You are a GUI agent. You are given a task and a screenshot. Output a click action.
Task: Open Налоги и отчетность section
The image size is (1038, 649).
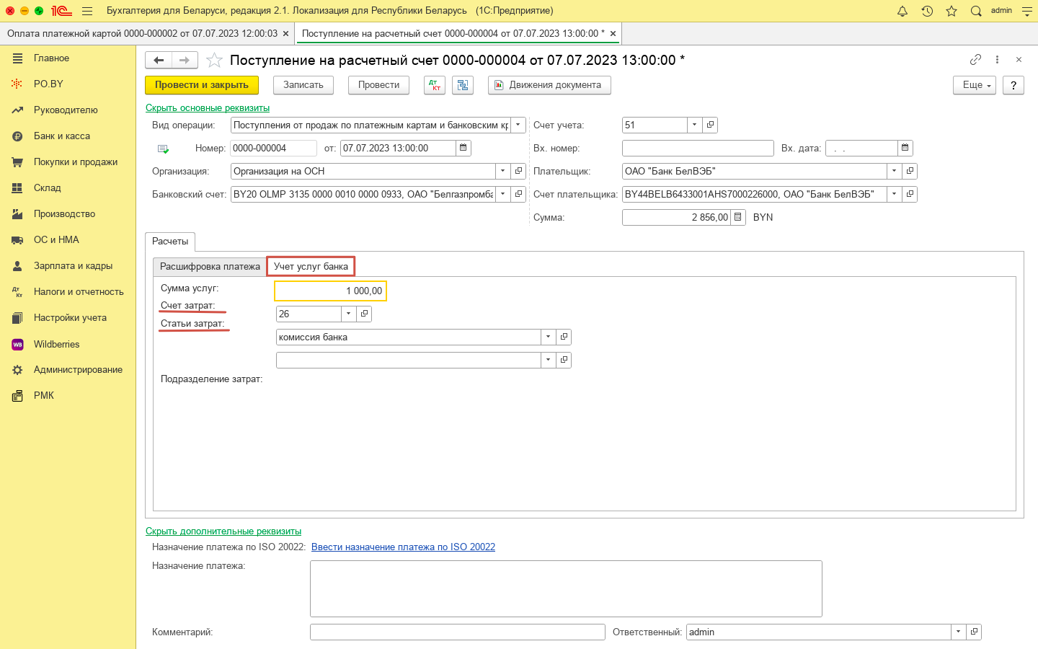(x=79, y=291)
